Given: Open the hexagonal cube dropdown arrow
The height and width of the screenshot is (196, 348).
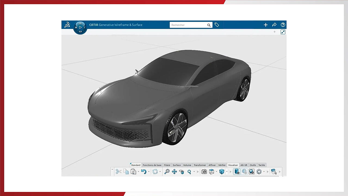Looking at the screenshot, I should tap(264, 171).
